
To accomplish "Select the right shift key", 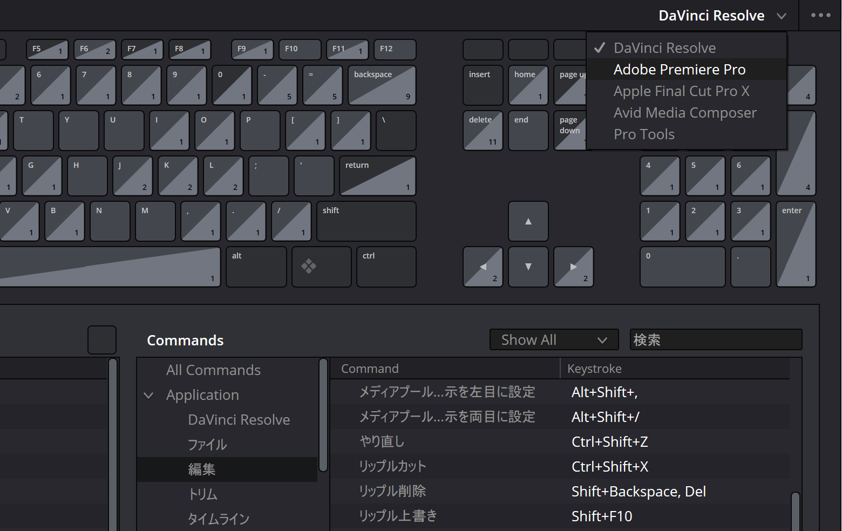I will click(x=366, y=221).
